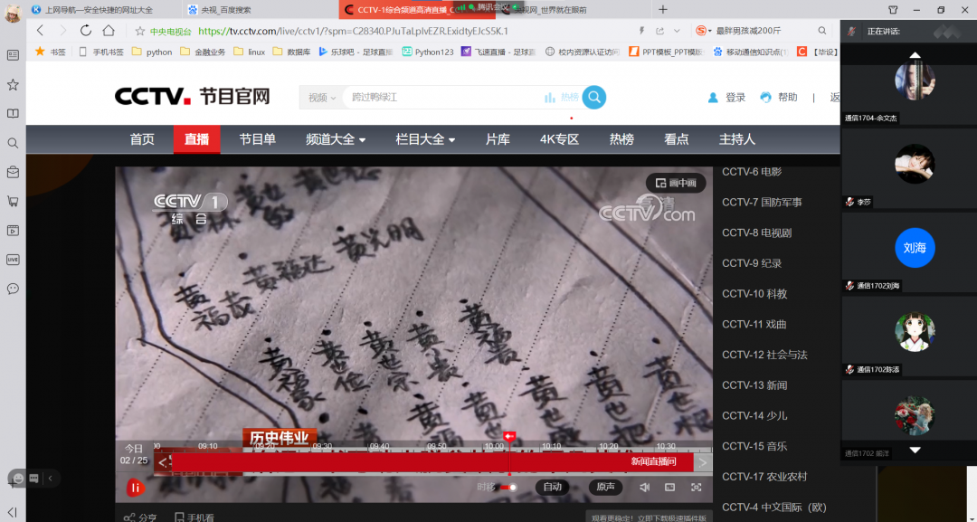977x522 pixels.
Task: Open the 视频 search type dropdown
Action: 321,98
